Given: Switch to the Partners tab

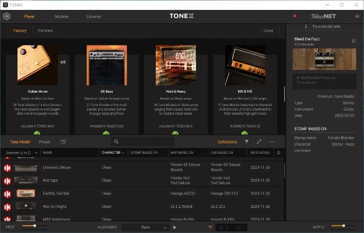Looking at the screenshot, I should pyautogui.click(x=45, y=30).
